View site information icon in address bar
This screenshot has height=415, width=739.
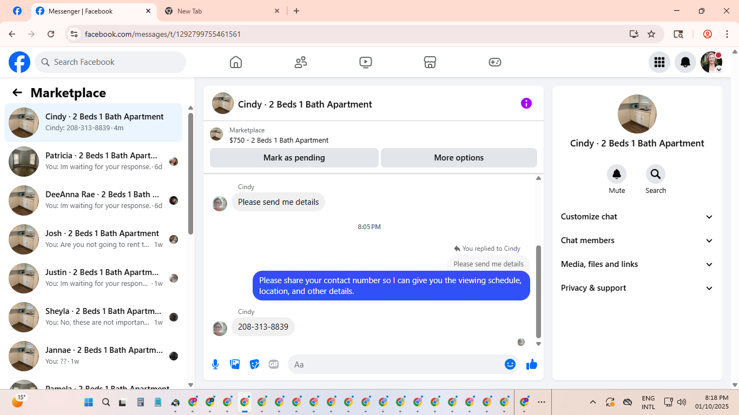pyautogui.click(x=75, y=34)
